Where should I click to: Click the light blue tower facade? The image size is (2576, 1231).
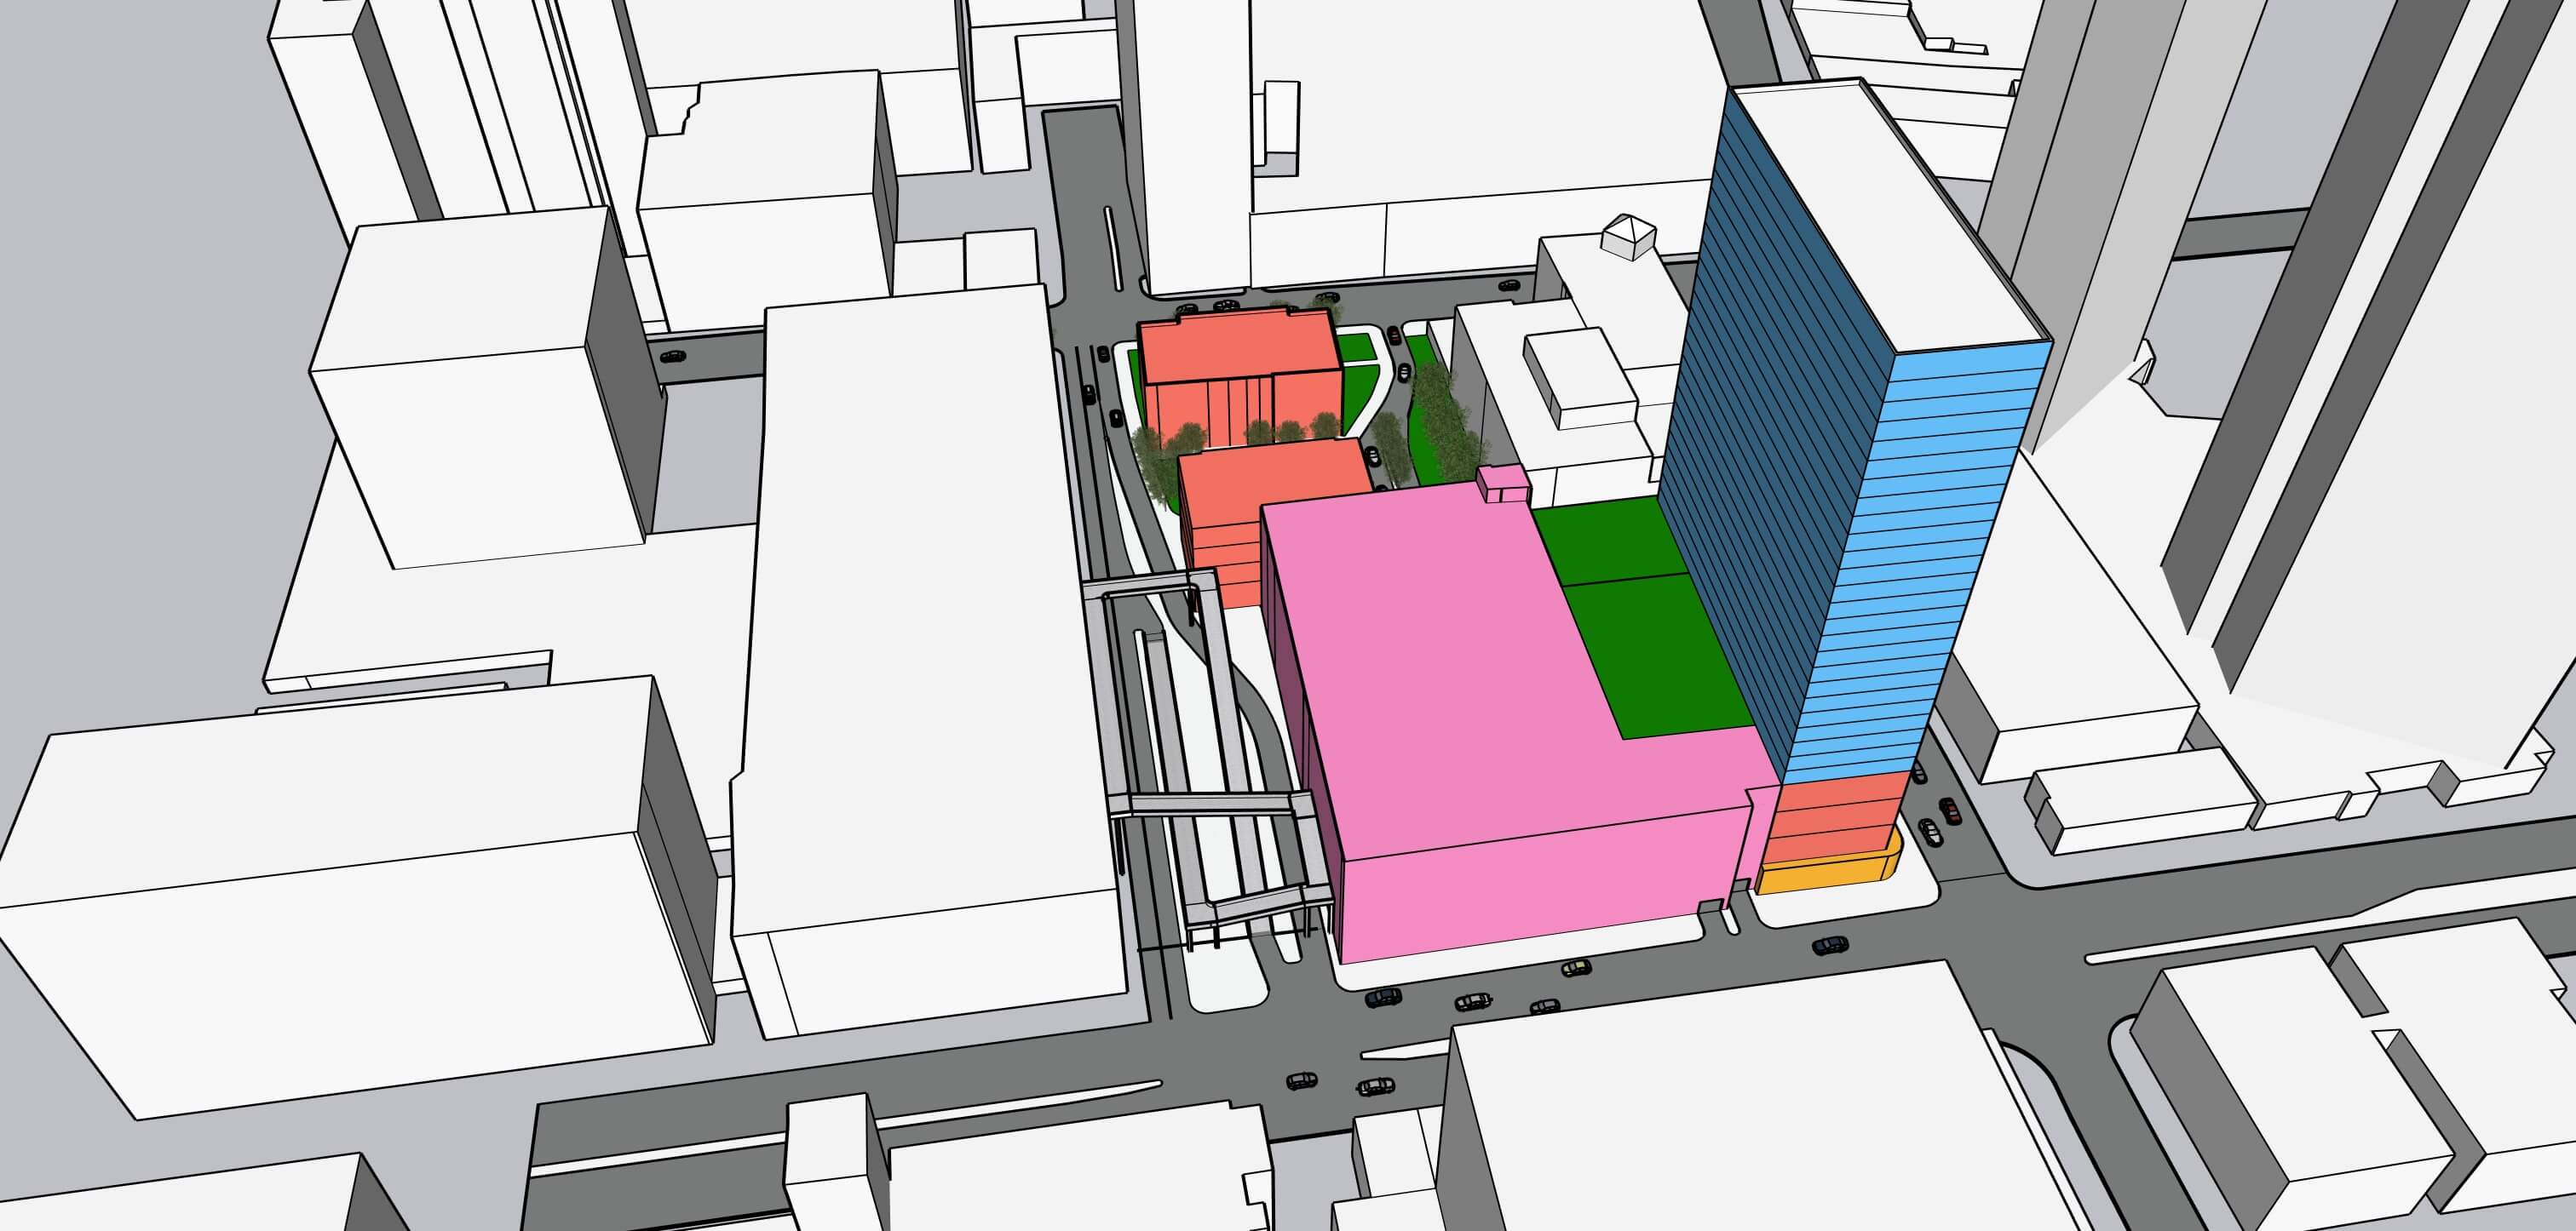click(1920, 559)
